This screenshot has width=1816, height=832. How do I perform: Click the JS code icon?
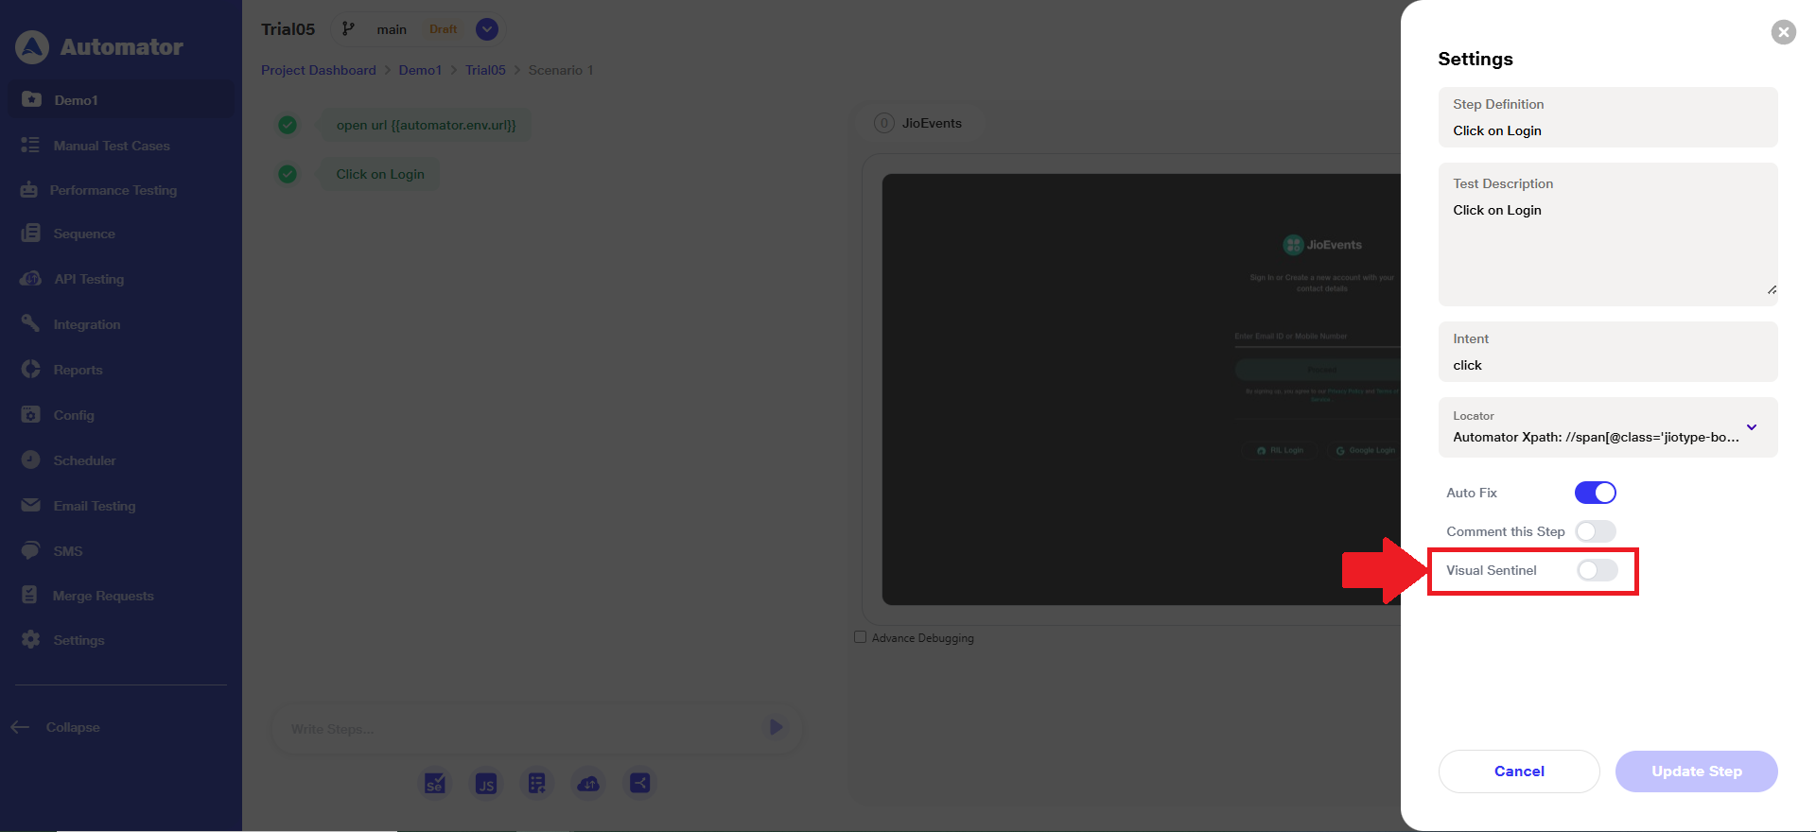pyautogui.click(x=486, y=783)
